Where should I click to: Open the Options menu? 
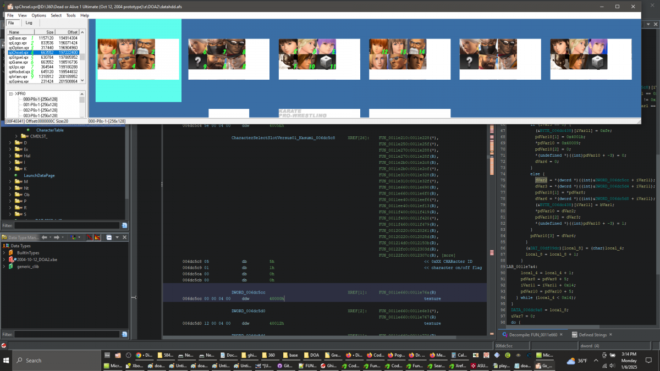(x=39, y=15)
